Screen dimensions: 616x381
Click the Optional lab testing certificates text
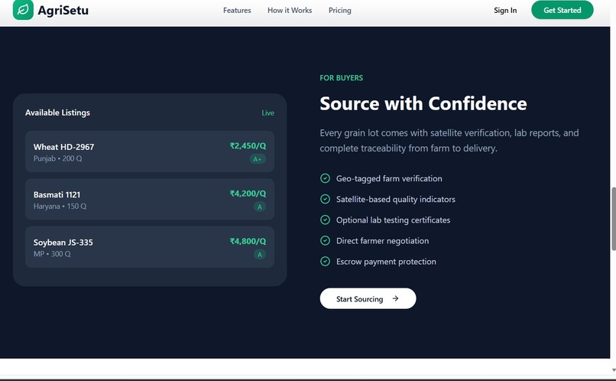pyautogui.click(x=393, y=220)
